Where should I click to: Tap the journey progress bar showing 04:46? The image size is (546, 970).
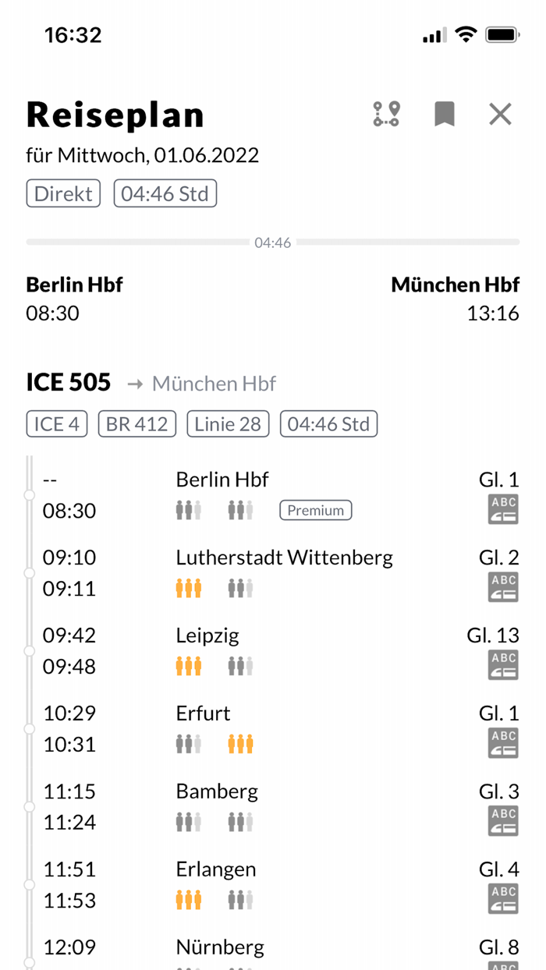click(x=273, y=242)
